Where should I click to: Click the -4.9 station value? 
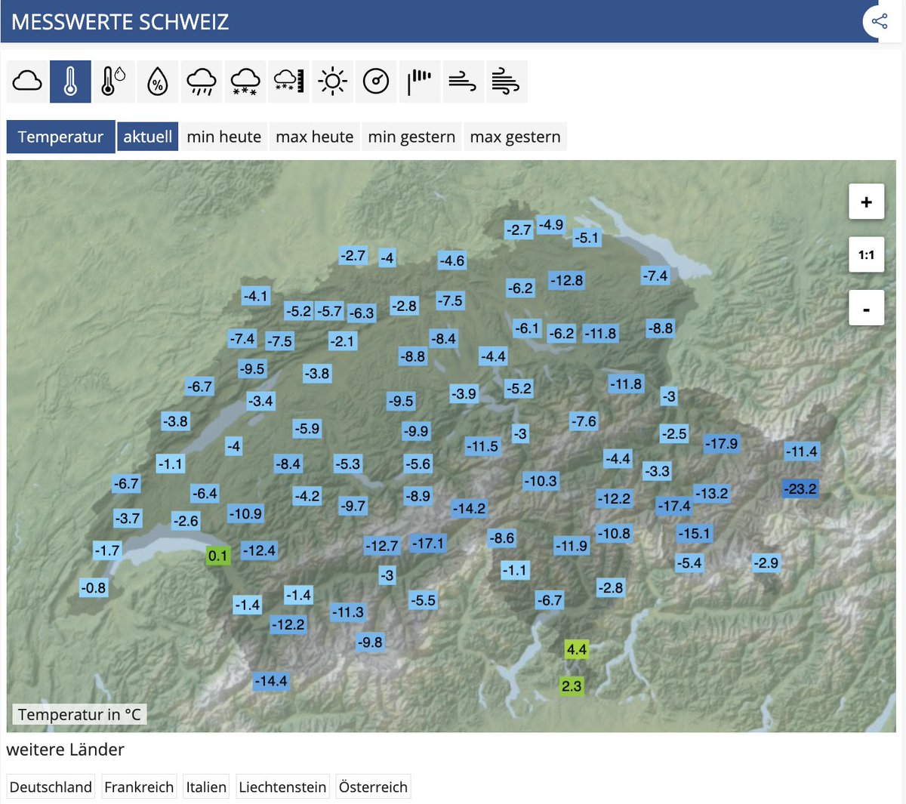(x=551, y=224)
